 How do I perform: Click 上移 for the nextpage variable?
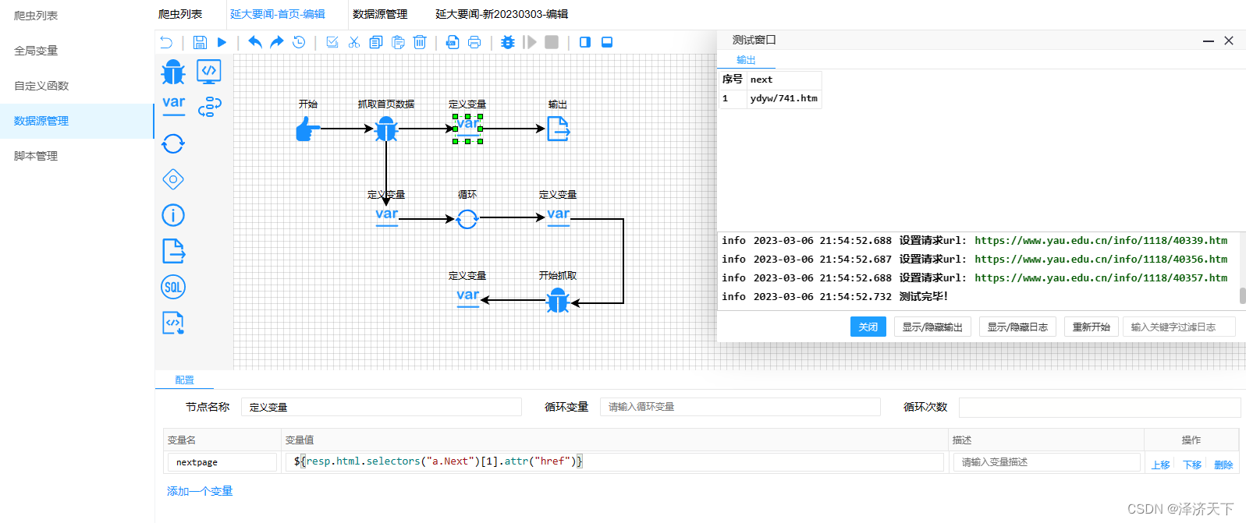tap(1161, 465)
